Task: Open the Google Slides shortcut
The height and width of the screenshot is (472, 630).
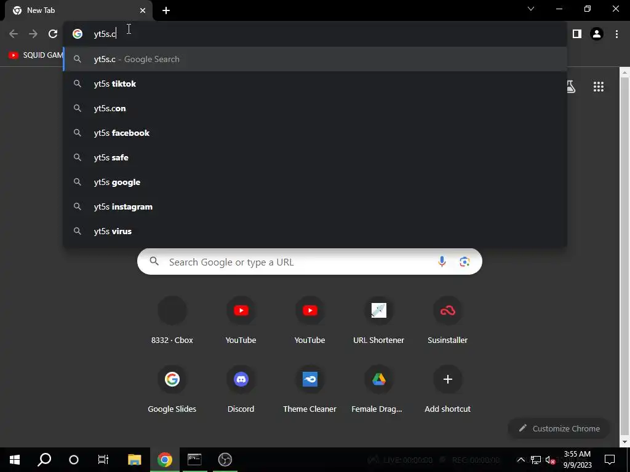Action: (x=172, y=390)
